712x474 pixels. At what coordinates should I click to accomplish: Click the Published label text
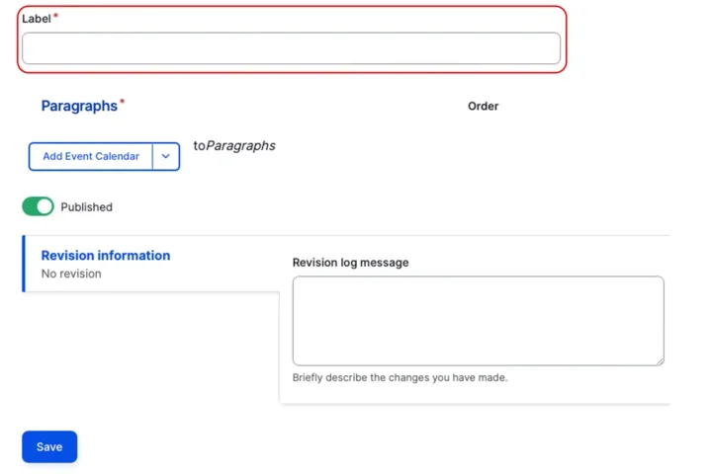(86, 207)
